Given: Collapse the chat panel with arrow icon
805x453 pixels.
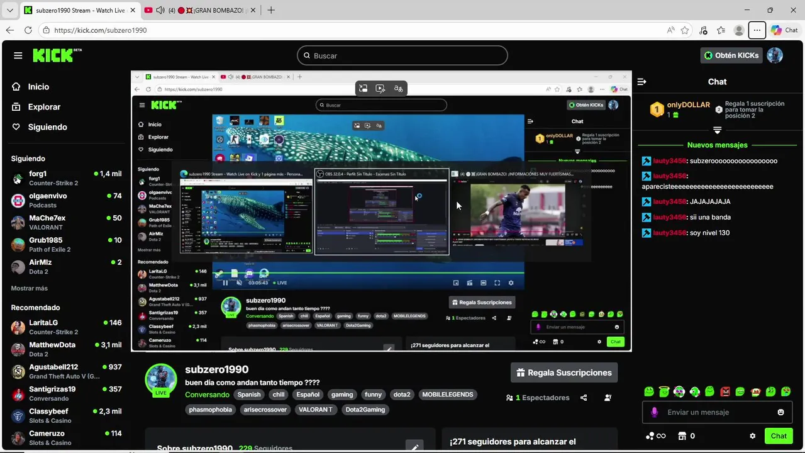Looking at the screenshot, I should (642, 82).
